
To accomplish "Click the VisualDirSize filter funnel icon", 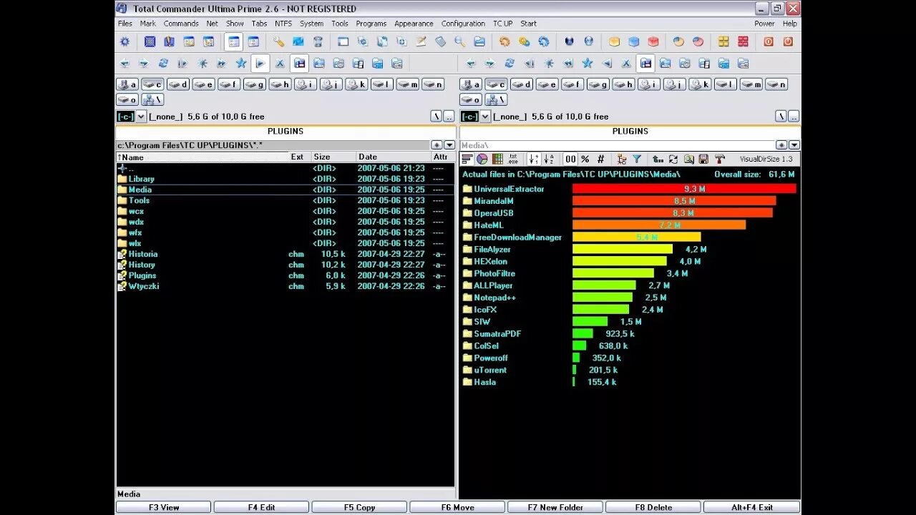I will pyautogui.click(x=636, y=159).
